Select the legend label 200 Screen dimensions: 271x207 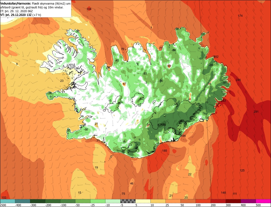click(213, 205)
